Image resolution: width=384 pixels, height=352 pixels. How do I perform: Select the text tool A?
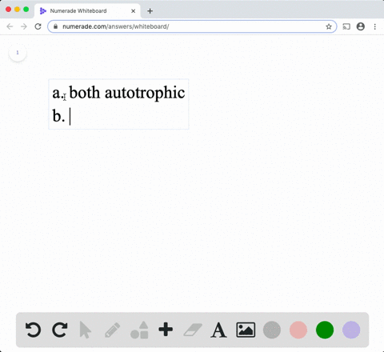[x=218, y=330]
